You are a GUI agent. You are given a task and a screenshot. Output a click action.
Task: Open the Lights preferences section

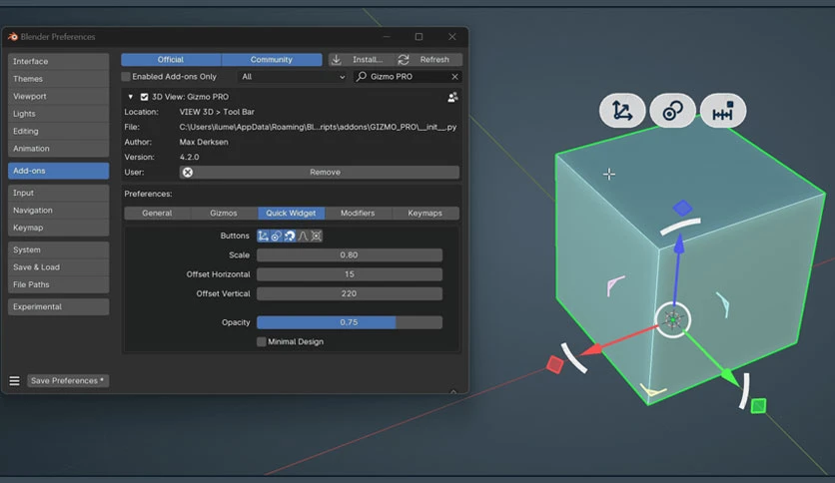tap(59, 114)
